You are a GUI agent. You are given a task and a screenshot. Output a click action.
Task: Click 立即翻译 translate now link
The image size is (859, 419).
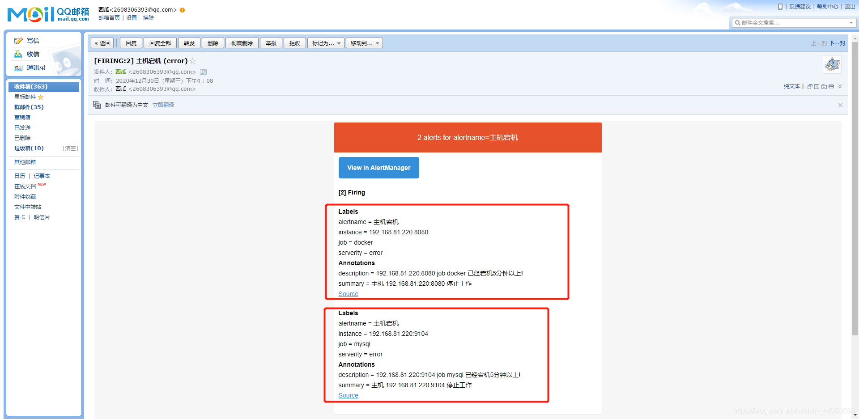coord(163,105)
